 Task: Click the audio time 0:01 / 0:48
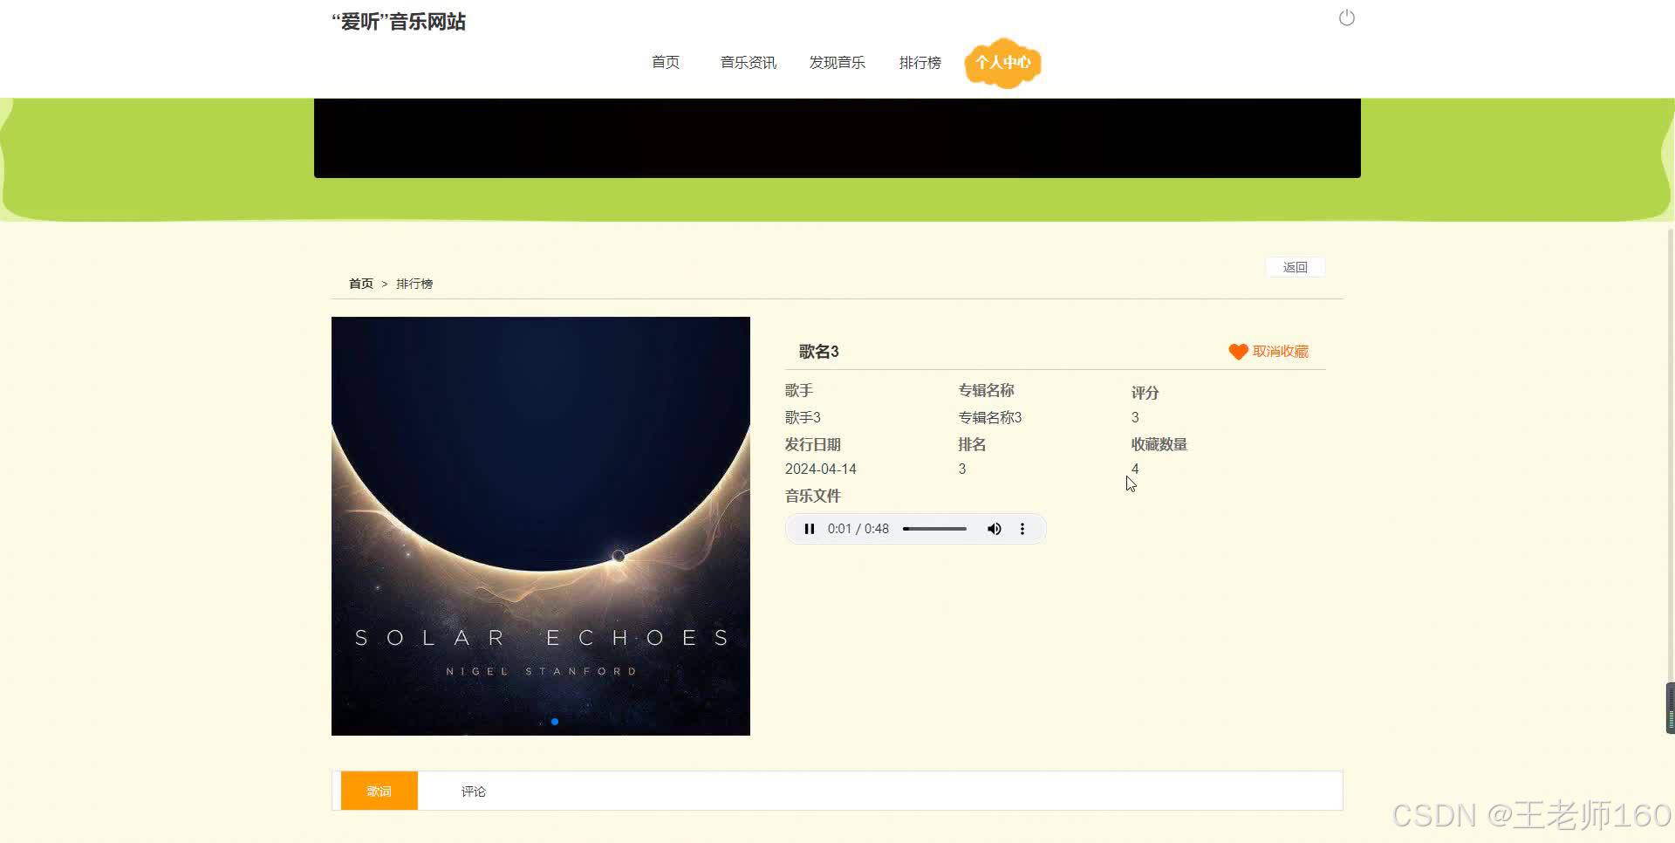(858, 529)
